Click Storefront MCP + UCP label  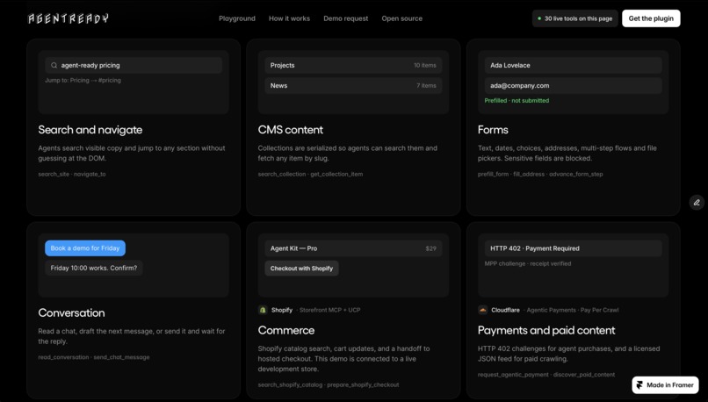[330, 310]
